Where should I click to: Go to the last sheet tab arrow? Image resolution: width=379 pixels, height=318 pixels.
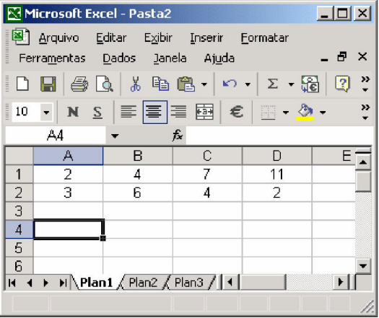click(x=63, y=283)
